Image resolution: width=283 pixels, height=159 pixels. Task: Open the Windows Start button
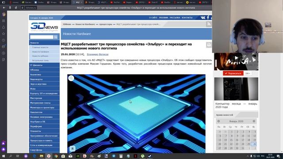click(4, 156)
